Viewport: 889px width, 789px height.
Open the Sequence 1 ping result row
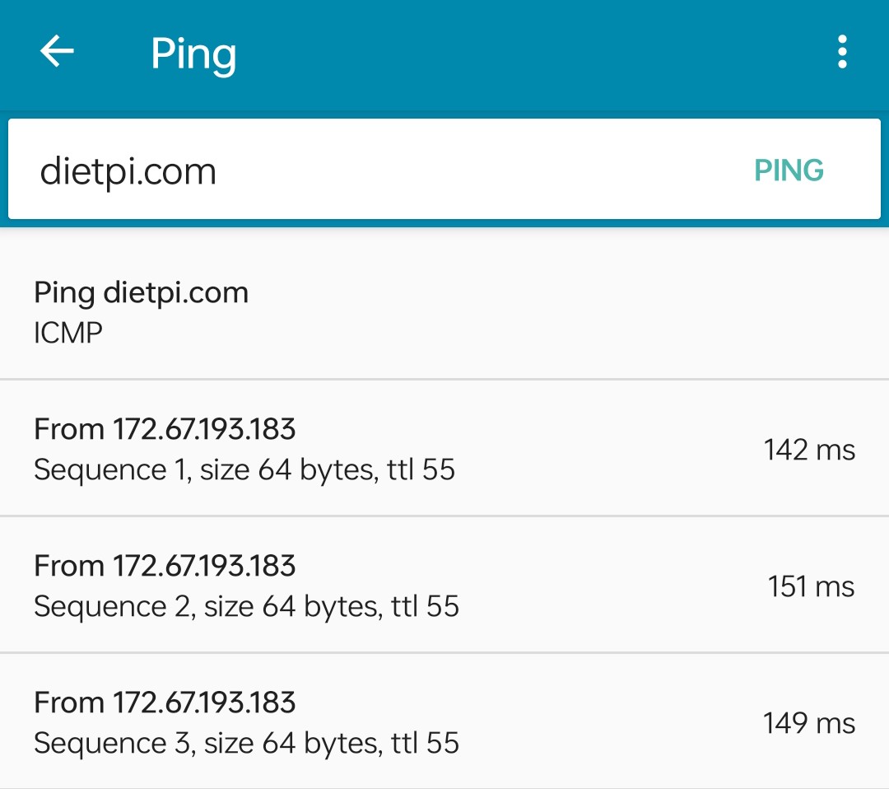click(444, 448)
